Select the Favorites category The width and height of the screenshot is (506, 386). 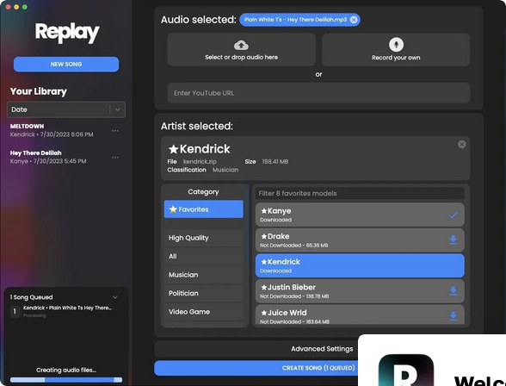(x=203, y=209)
